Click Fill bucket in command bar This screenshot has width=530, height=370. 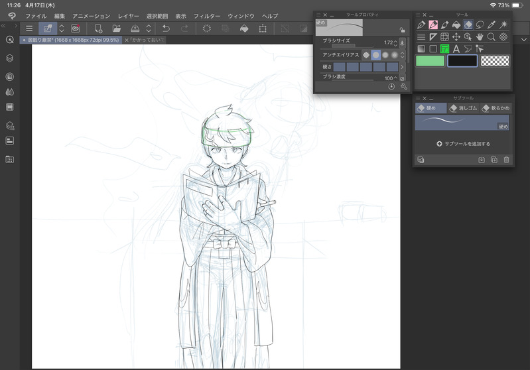pyautogui.click(x=244, y=29)
